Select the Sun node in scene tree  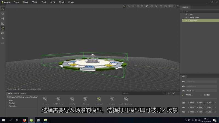[191, 14]
